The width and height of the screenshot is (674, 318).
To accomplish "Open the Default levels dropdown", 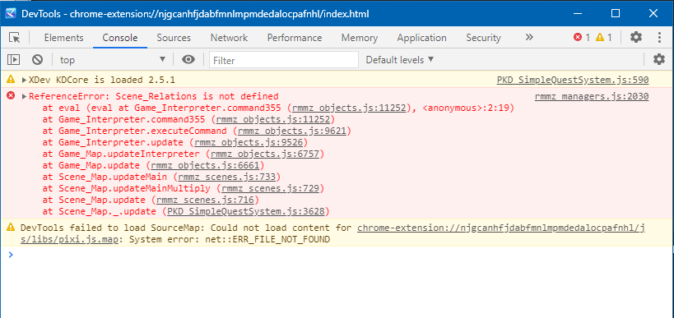I will pyautogui.click(x=400, y=60).
